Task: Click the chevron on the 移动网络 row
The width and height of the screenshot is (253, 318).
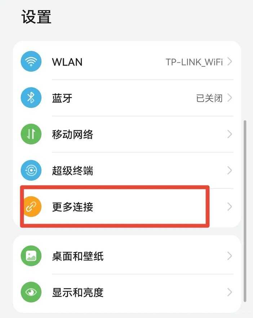Action: 230,134
